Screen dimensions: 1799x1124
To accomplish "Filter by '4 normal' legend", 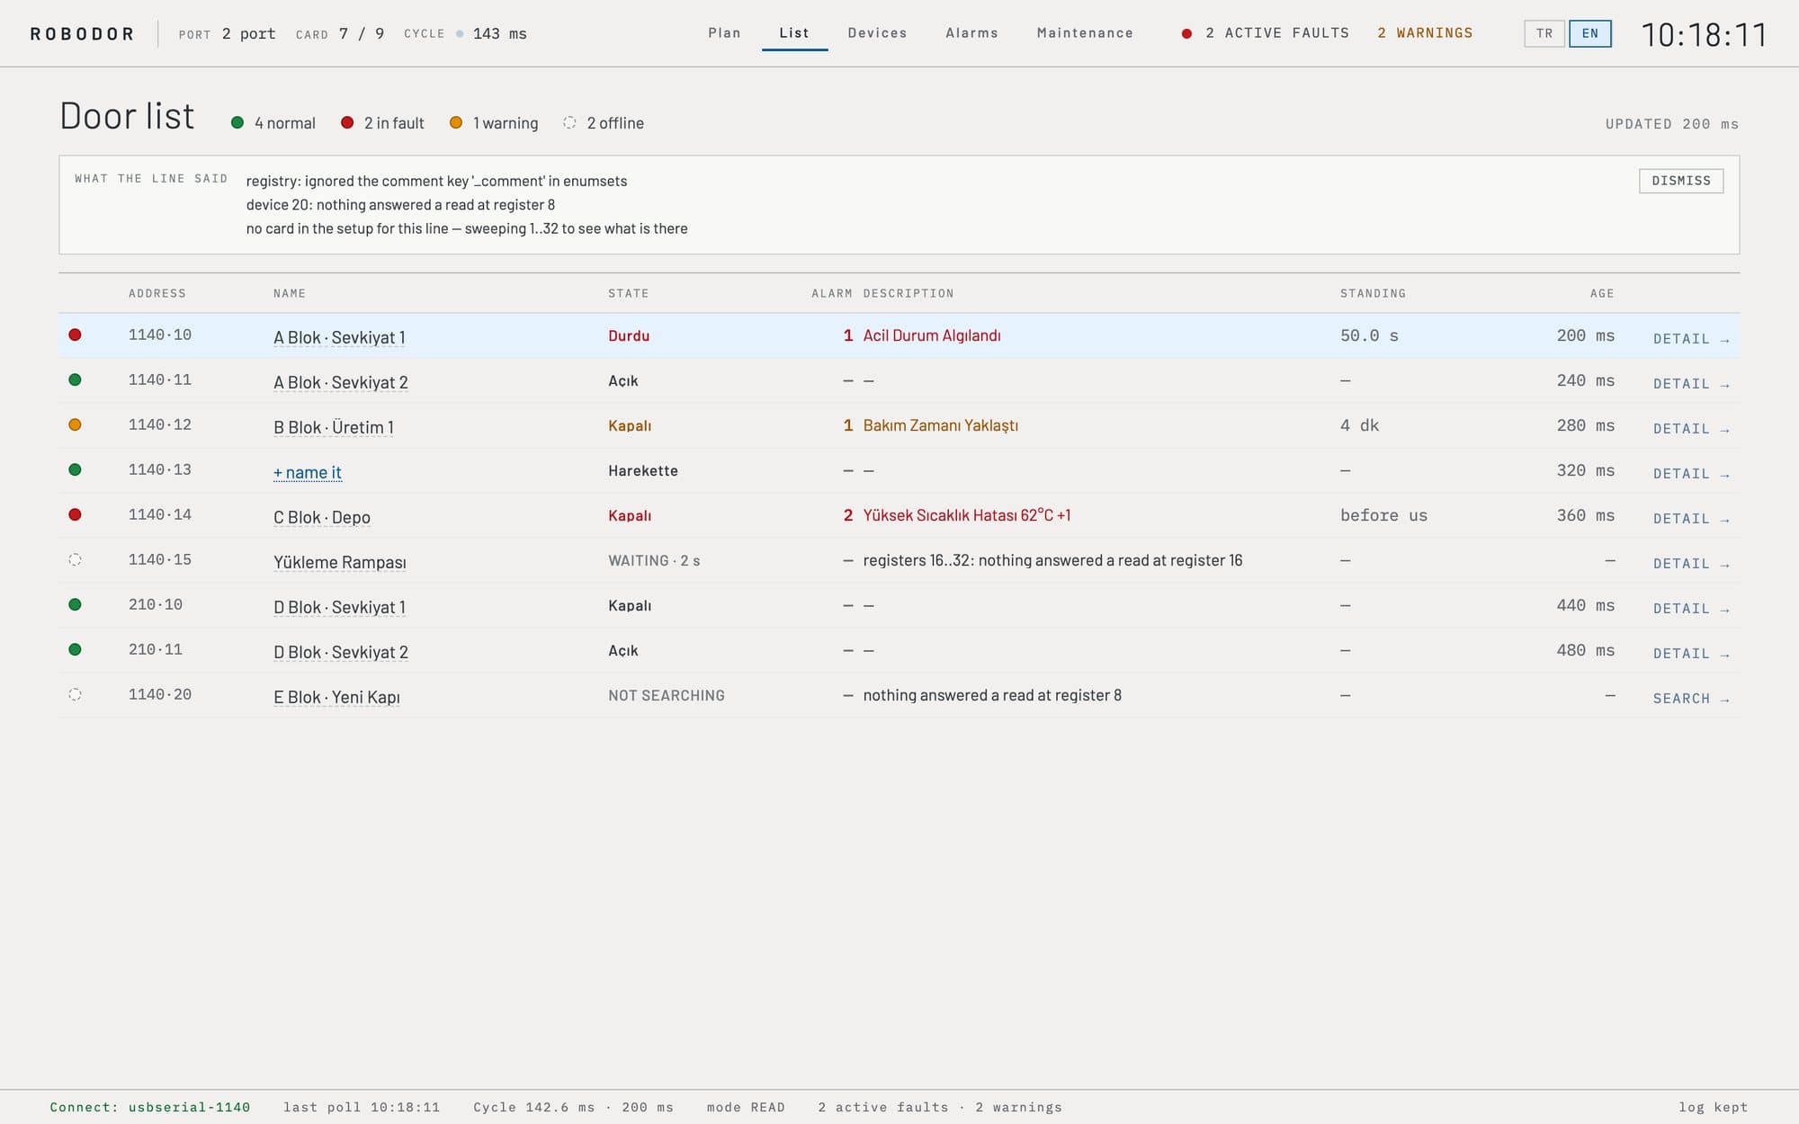I will (x=273, y=123).
